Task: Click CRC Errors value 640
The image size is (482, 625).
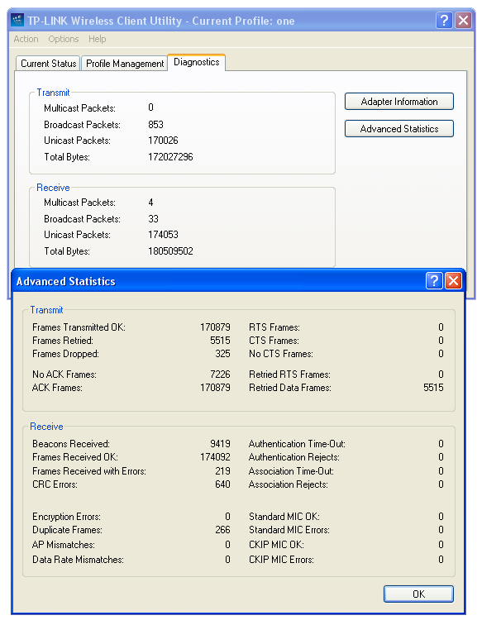Action: click(x=223, y=484)
